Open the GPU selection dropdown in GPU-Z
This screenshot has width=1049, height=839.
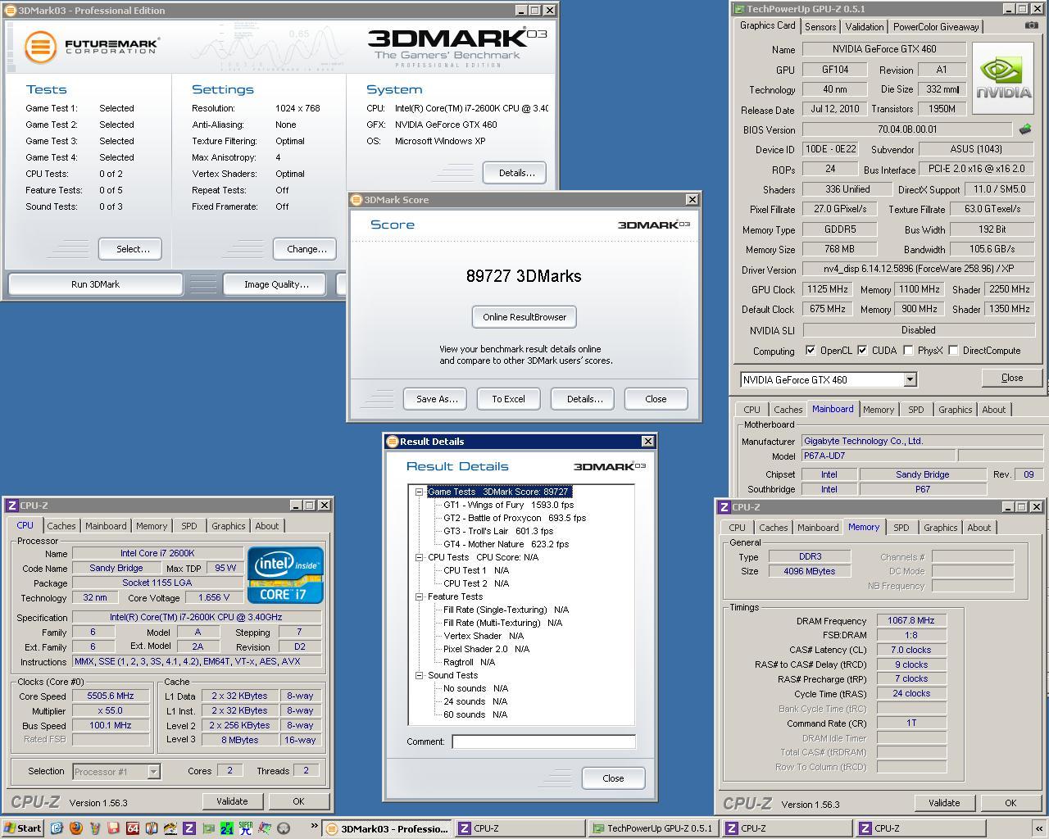[910, 379]
